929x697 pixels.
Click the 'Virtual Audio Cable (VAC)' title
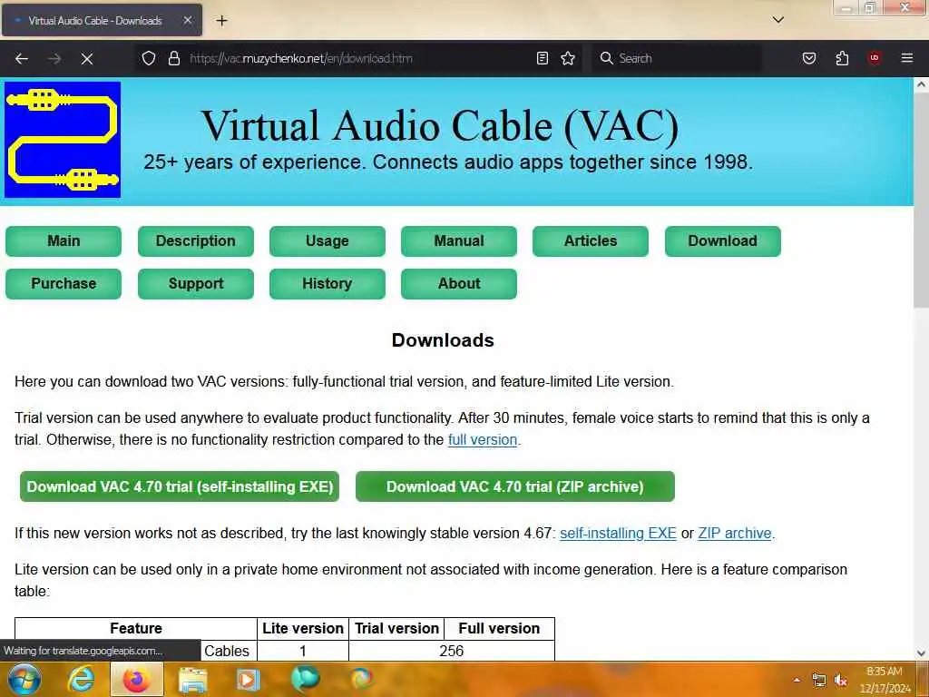(x=440, y=125)
